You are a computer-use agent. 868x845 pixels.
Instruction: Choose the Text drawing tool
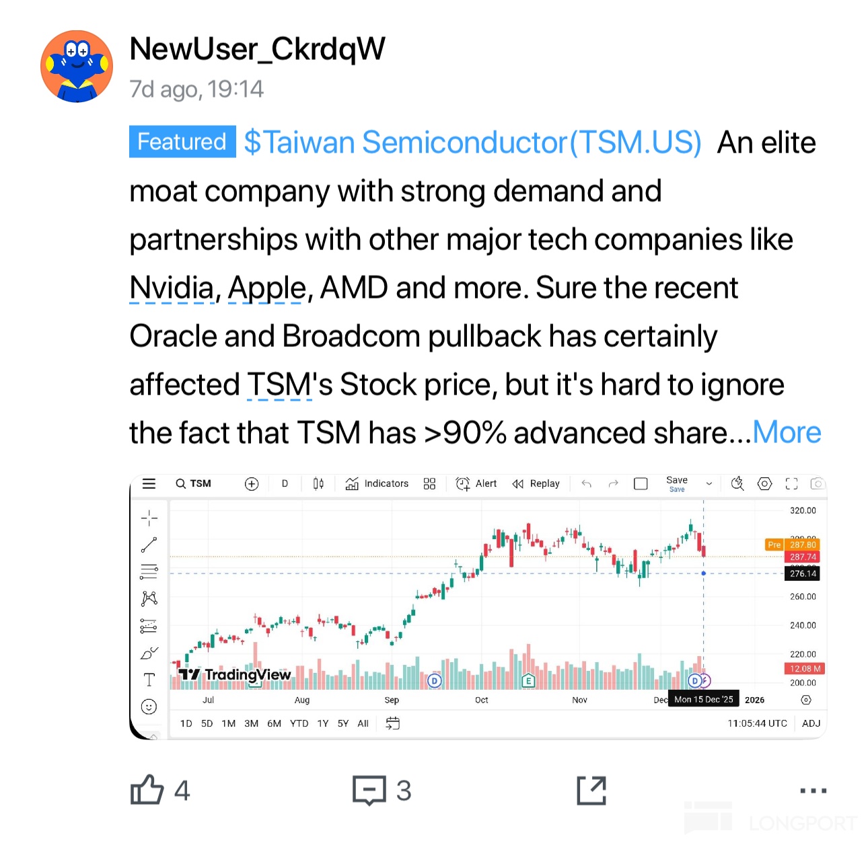click(x=149, y=680)
